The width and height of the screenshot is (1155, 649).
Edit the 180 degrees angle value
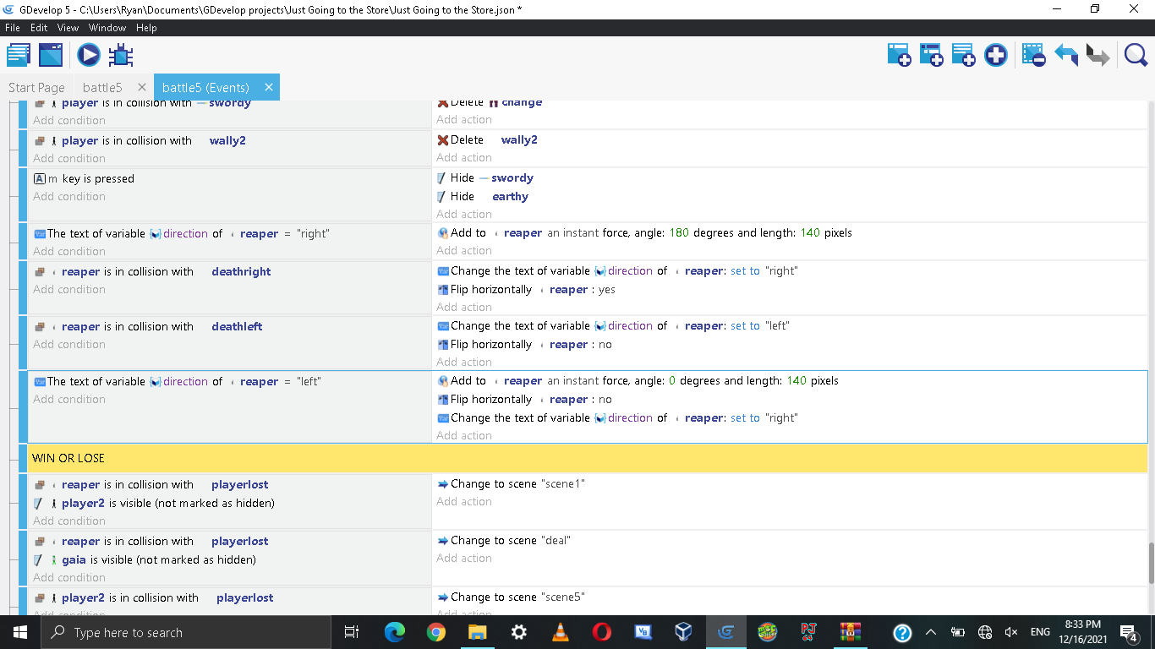point(679,232)
